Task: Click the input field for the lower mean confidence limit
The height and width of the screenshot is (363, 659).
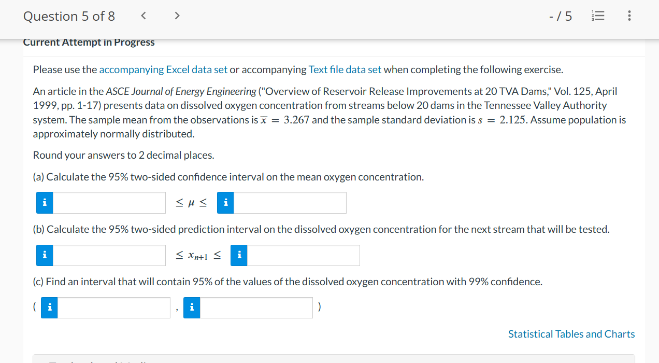Action: pyautogui.click(x=109, y=203)
